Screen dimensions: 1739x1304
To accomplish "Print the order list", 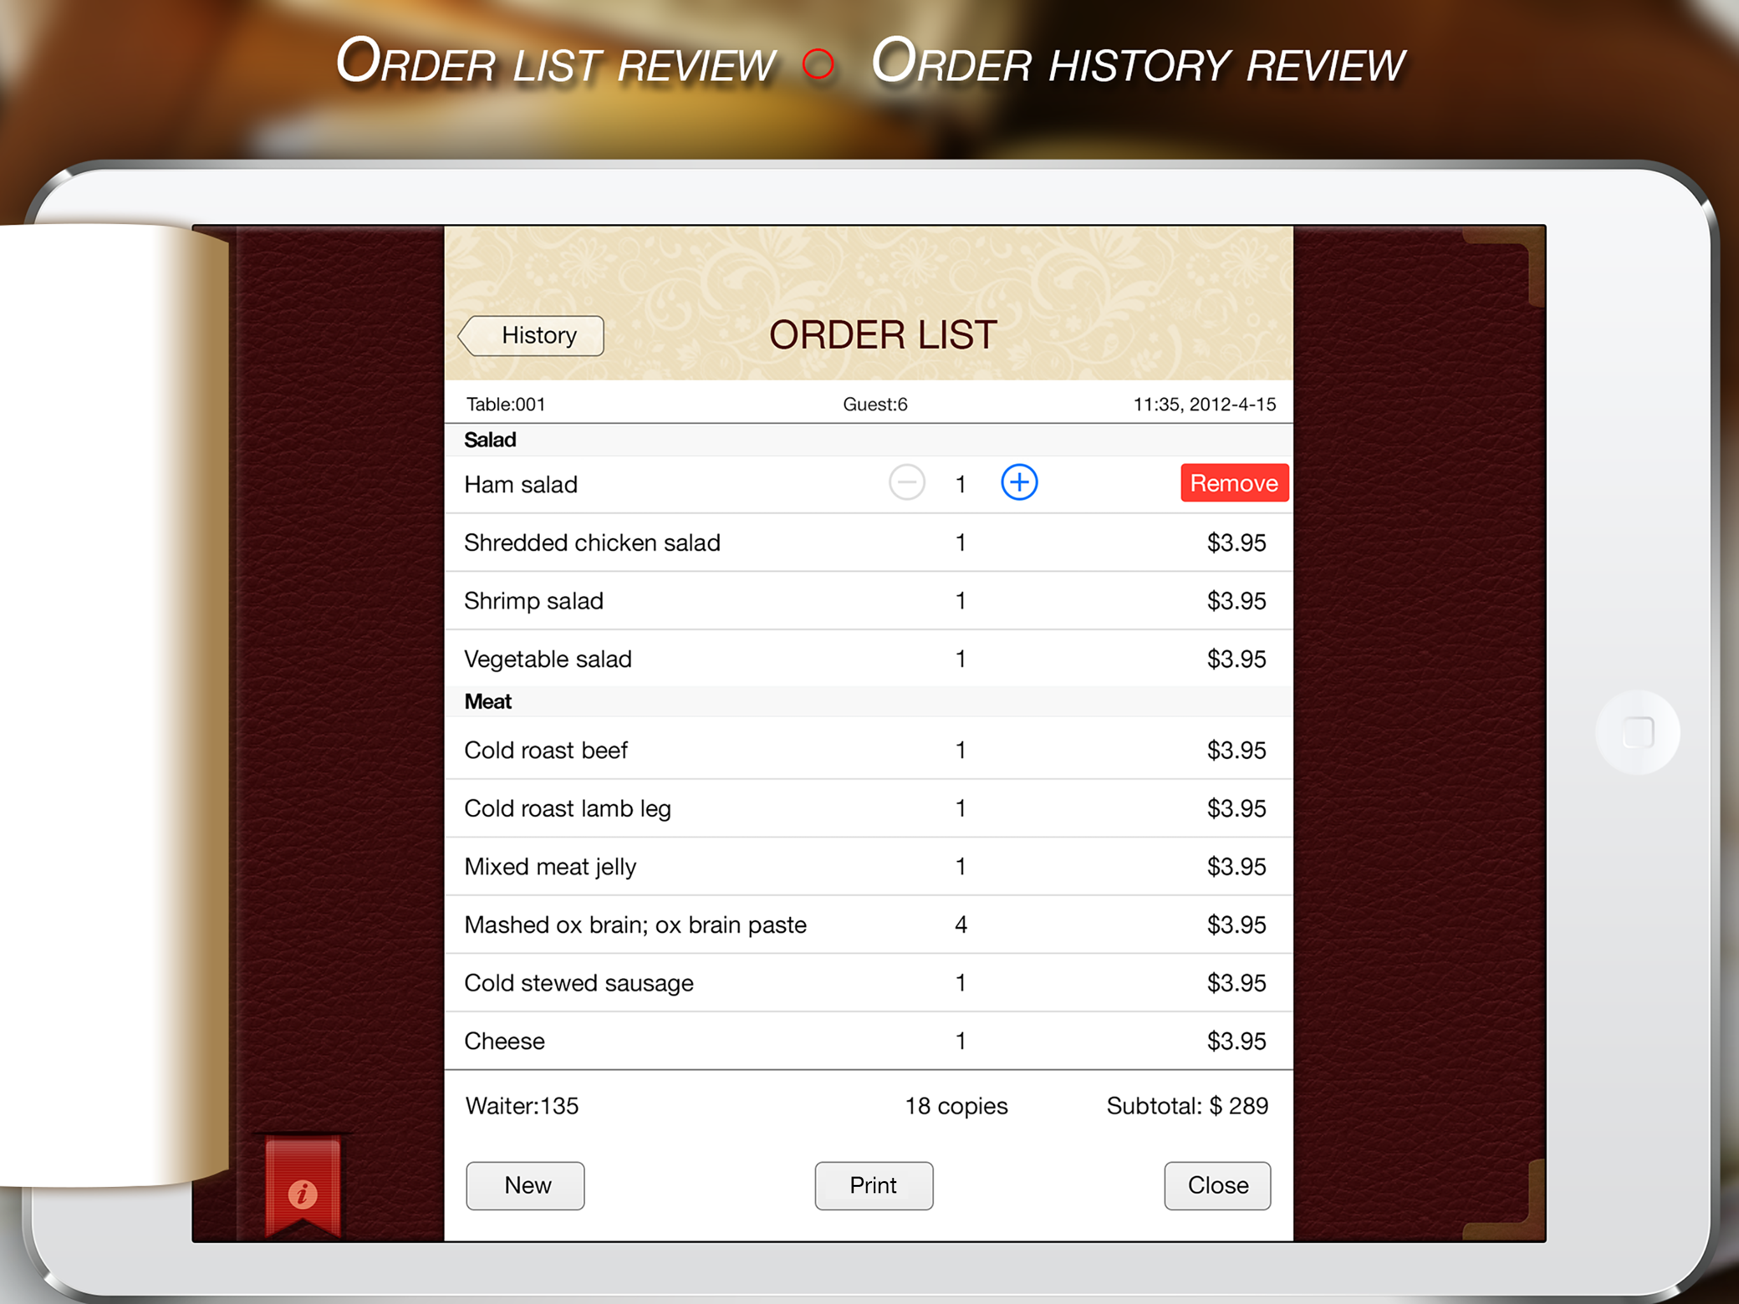I will [873, 1185].
